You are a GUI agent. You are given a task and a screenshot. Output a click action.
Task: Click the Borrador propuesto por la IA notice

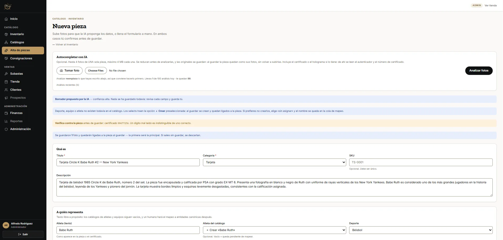pos(274,99)
